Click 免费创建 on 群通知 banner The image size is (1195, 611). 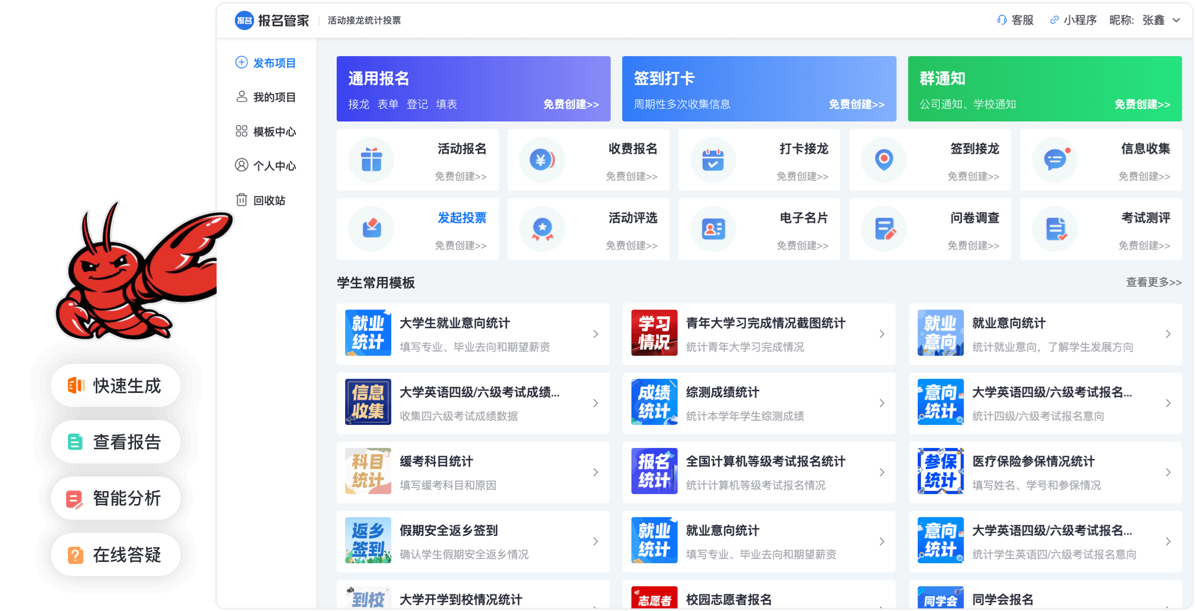[x=1142, y=105]
